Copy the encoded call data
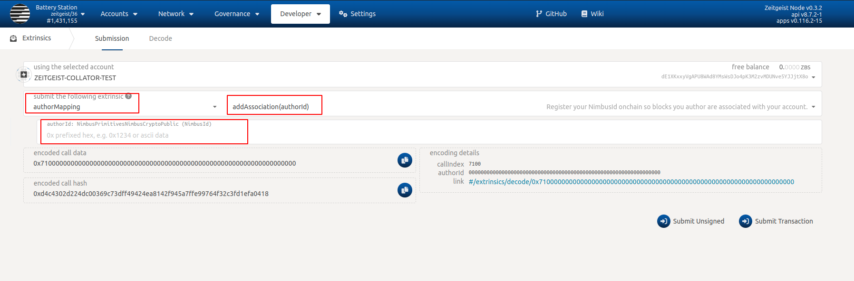Screen dimensions: 854x281 click(405, 160)
